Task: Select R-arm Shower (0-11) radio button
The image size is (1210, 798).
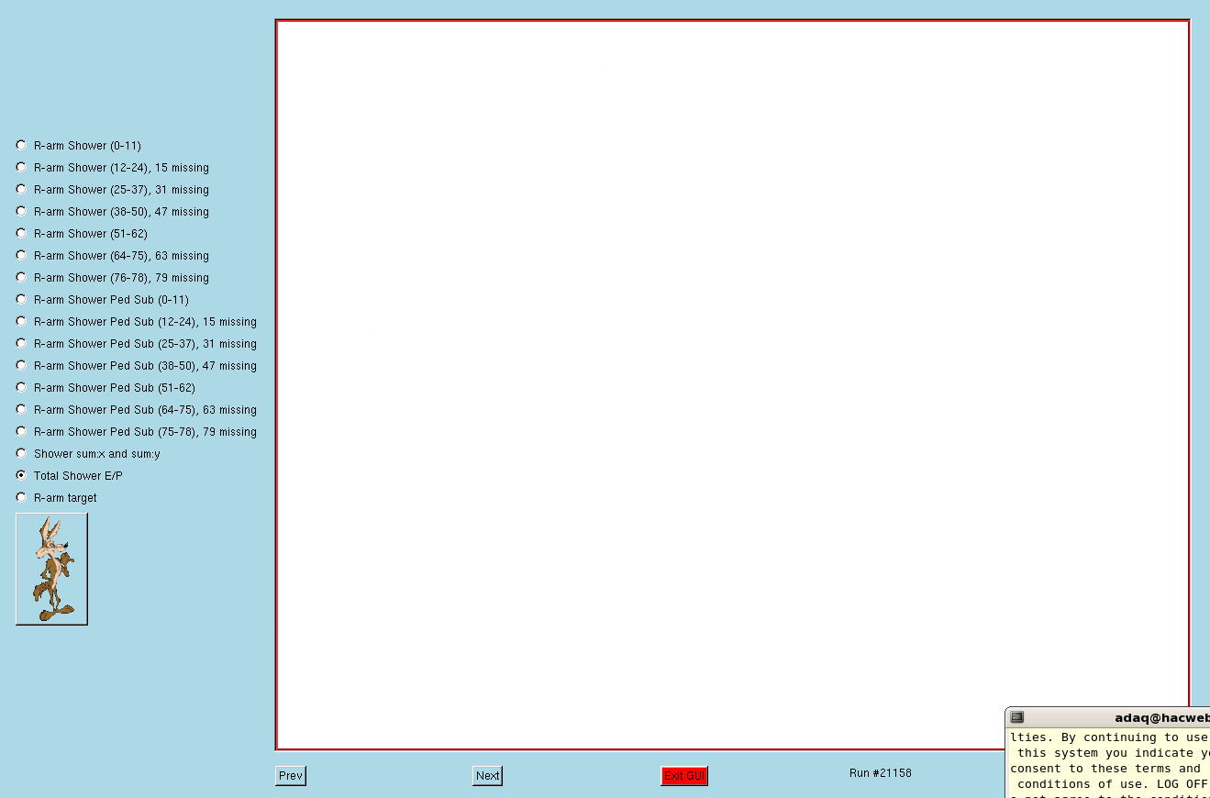Action: click(21, 145)
